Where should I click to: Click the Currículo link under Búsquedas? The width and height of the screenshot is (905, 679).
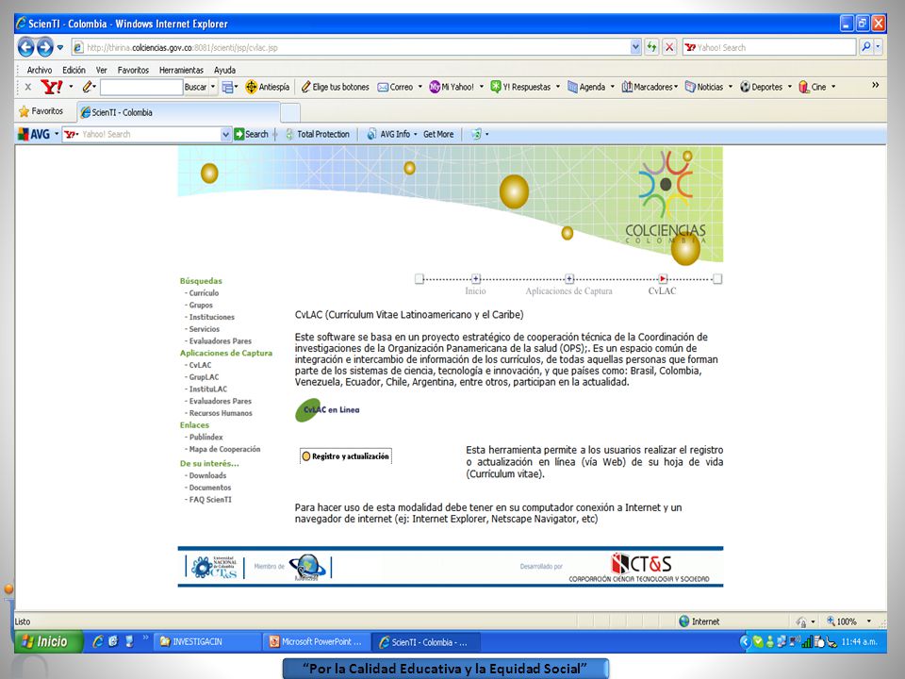click(204, 292)
